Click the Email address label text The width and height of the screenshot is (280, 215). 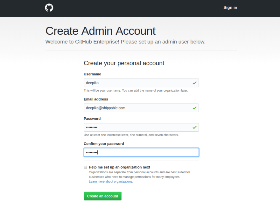tap(96, 99)
